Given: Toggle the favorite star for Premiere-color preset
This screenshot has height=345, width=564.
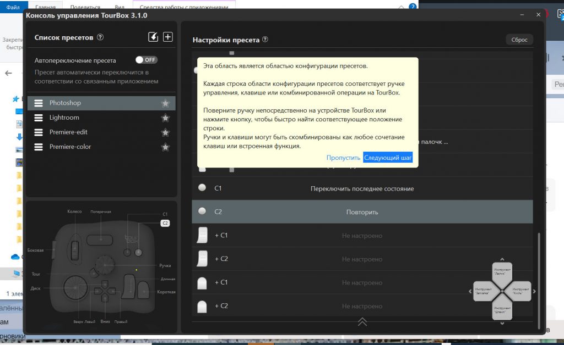Looking at the screenshot, I should click(x=165, y=147).
